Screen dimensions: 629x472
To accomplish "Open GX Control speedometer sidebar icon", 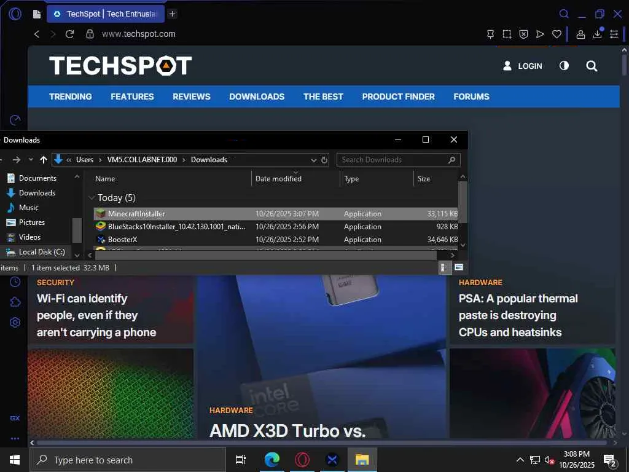I will tap(15, 120).
